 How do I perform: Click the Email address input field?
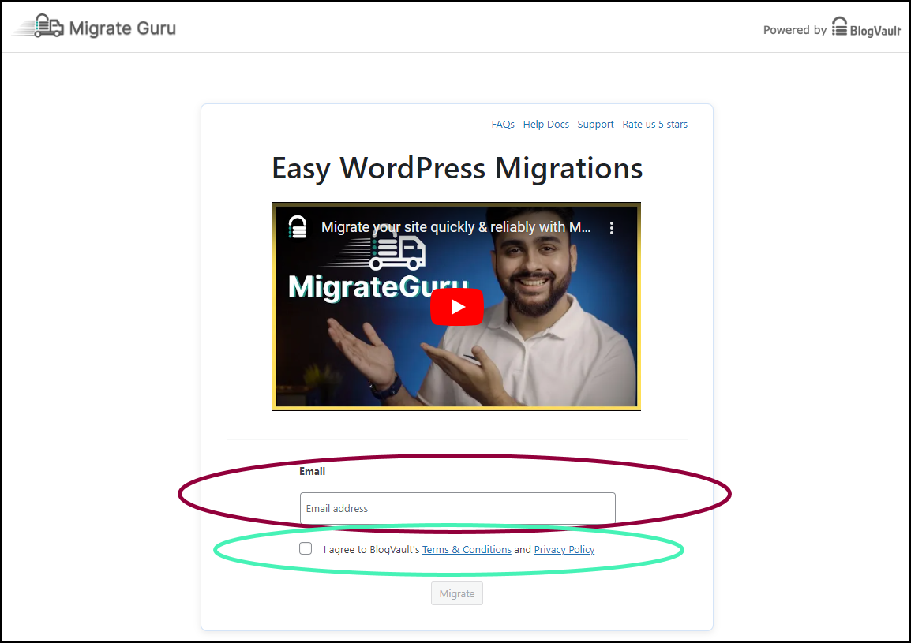[x=457, y=508]
